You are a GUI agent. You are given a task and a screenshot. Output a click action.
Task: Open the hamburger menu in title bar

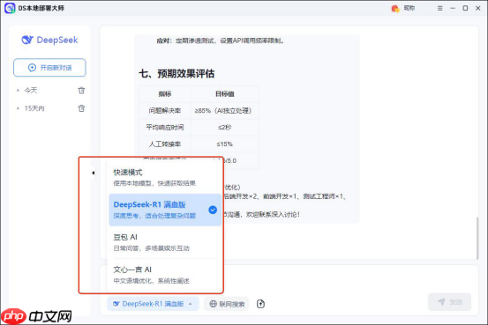(x=439, y=9)
